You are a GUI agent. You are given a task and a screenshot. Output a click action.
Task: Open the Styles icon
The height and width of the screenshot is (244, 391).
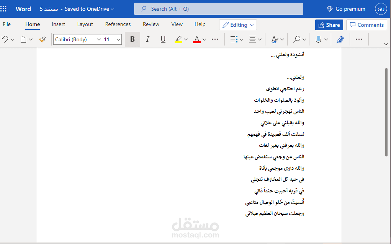pos(275,39)
